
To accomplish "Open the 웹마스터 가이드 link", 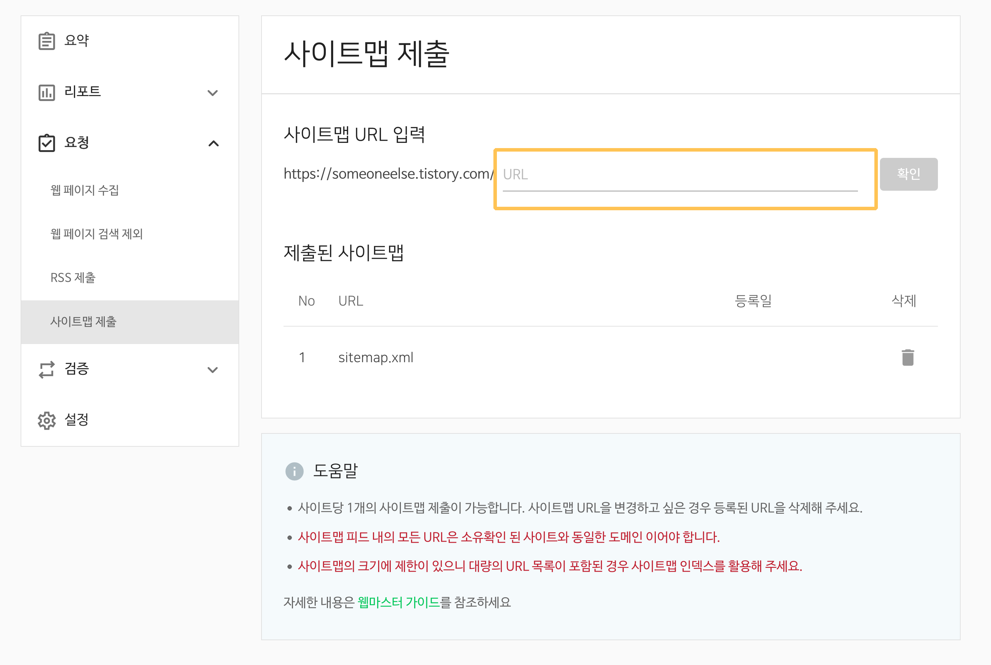I will tap(399, 602).
